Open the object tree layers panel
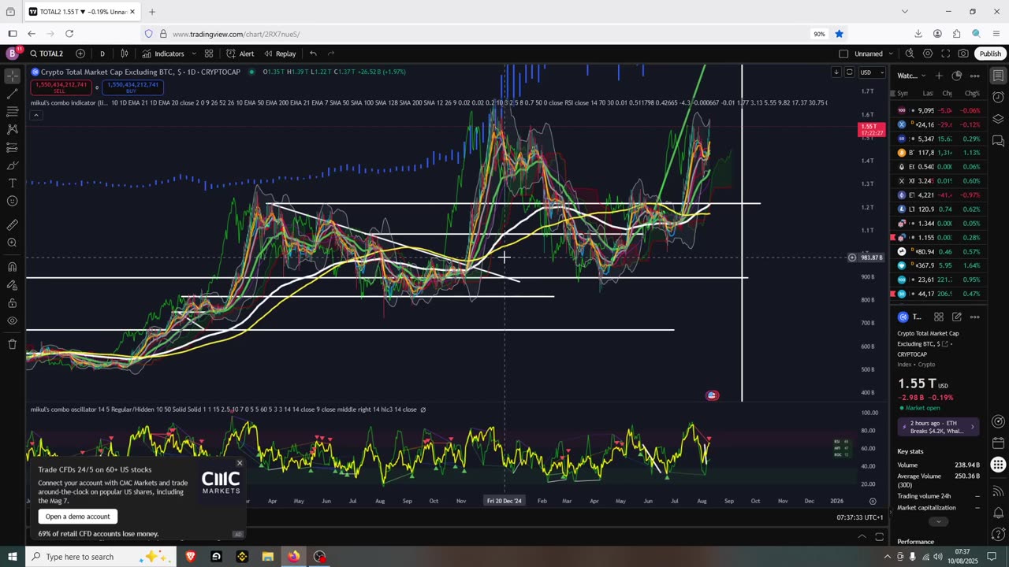Screen dimensions: 1009x567 point(998,119)
